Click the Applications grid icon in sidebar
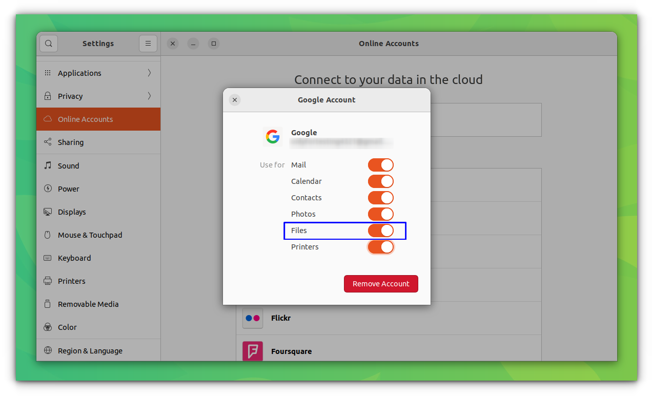Screen dimensions: 652x397 point(48,73)
